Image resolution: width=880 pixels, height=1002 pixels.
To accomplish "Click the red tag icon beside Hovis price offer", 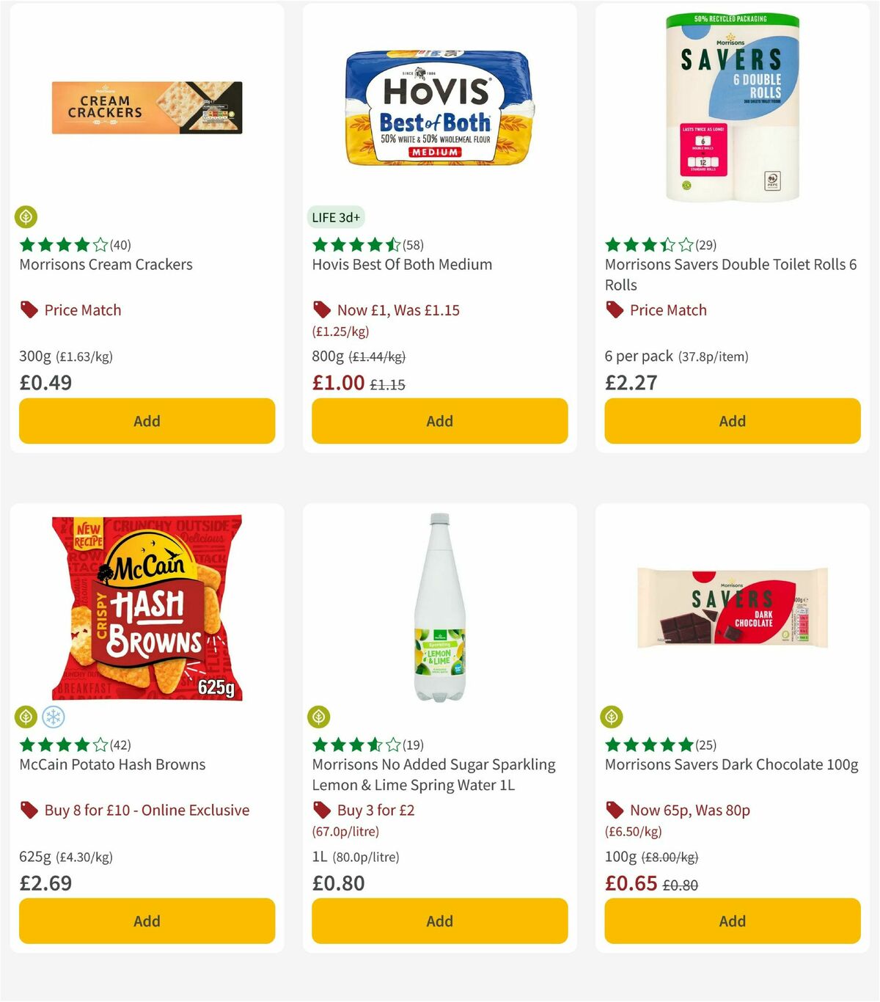I will coord(321,310).
